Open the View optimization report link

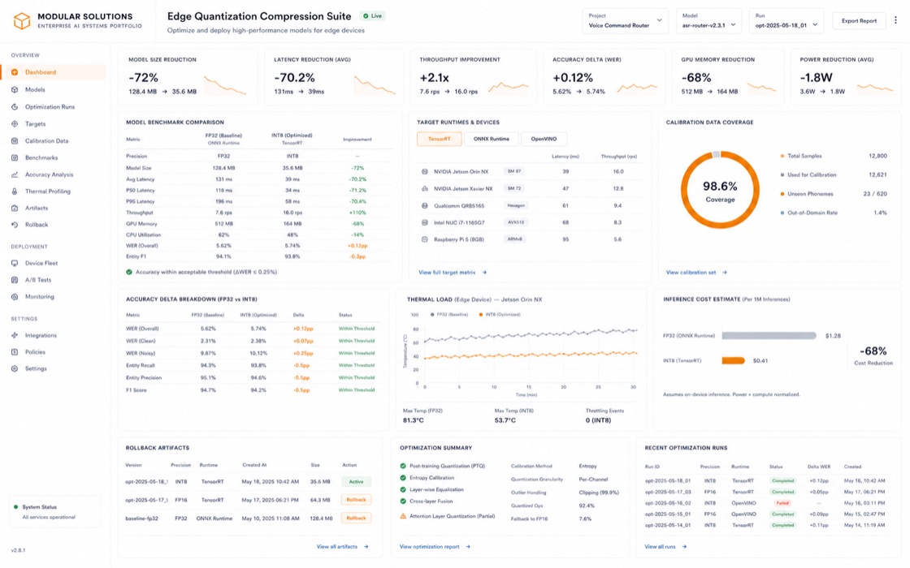coord(435,547)
